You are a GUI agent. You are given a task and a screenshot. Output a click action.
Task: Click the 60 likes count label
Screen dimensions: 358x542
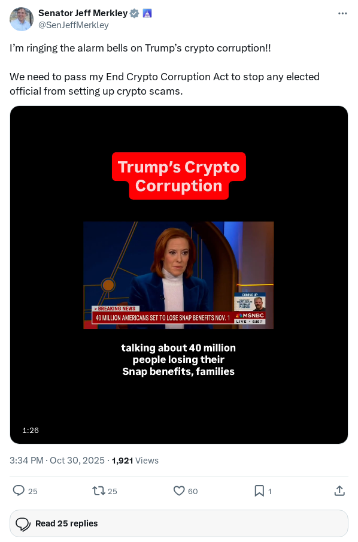click(192, 490)
